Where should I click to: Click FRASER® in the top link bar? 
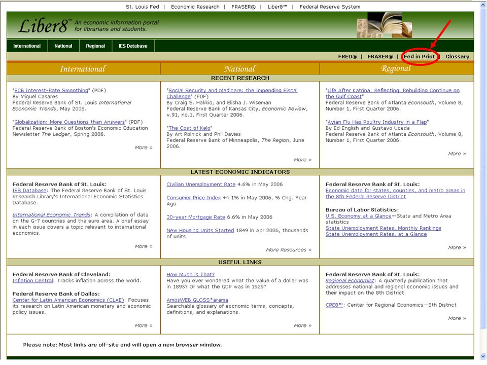pyautogui.click(x=243, y=7)
